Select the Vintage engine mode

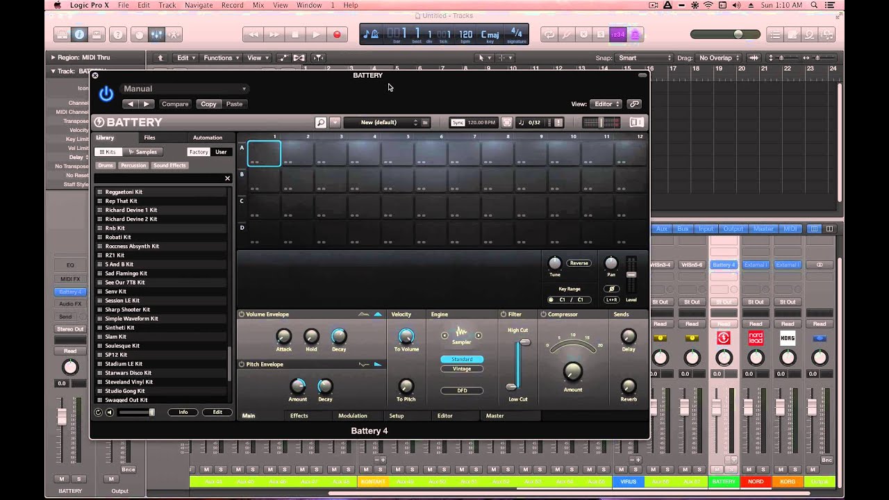462,369
